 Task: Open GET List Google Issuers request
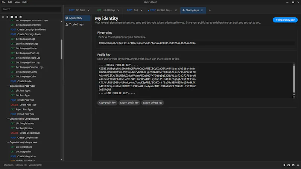(23, 124)
